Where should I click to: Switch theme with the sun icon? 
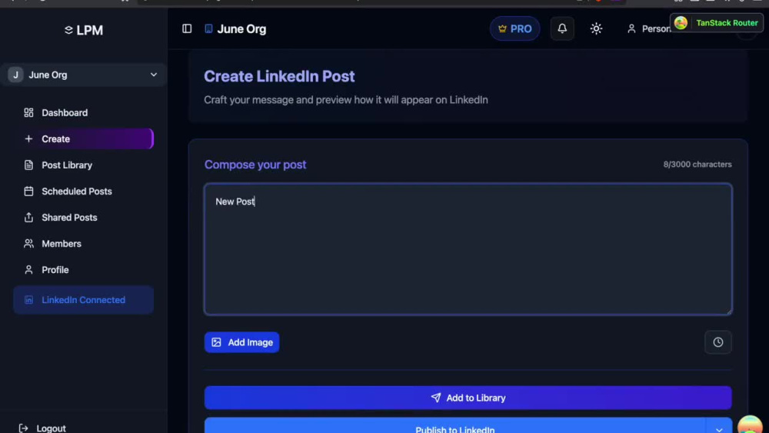tap(596, 28)
